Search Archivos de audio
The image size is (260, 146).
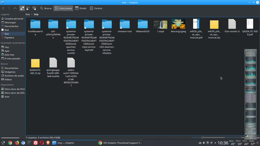coord(13,76)
